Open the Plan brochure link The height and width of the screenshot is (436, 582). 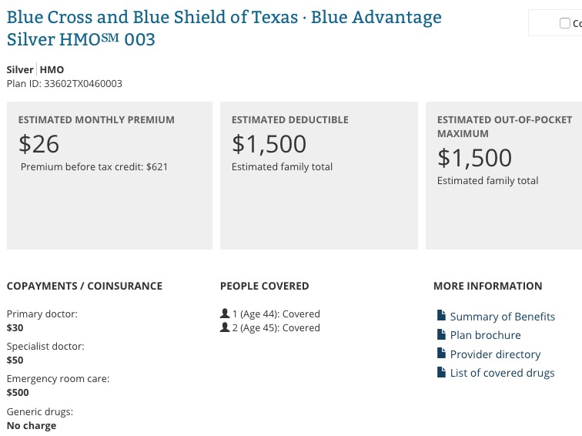485,335
